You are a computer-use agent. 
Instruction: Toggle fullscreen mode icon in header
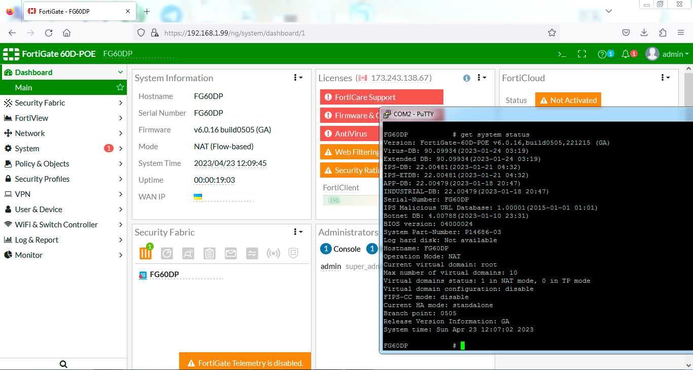point(582,54)
